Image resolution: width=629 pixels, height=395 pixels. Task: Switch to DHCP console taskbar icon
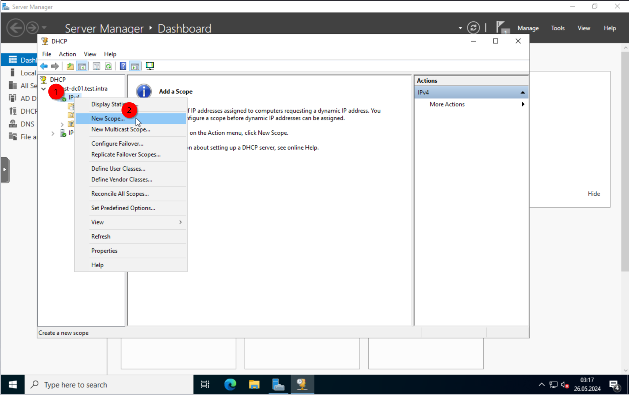302,385
